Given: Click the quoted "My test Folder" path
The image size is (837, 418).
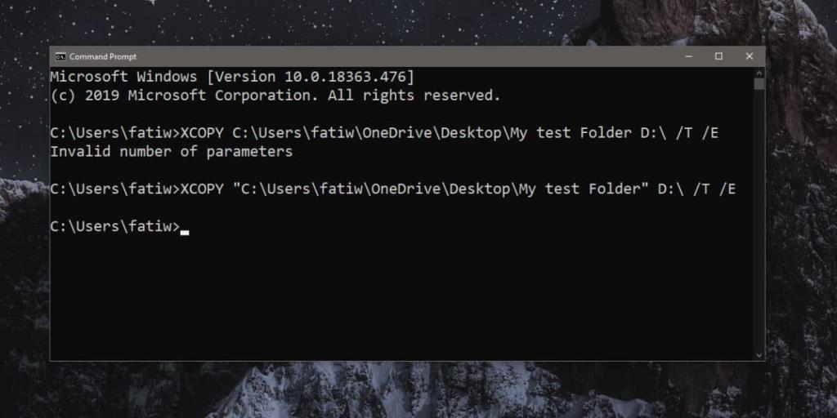Looking at the screenshot, I should coord(440,189).
